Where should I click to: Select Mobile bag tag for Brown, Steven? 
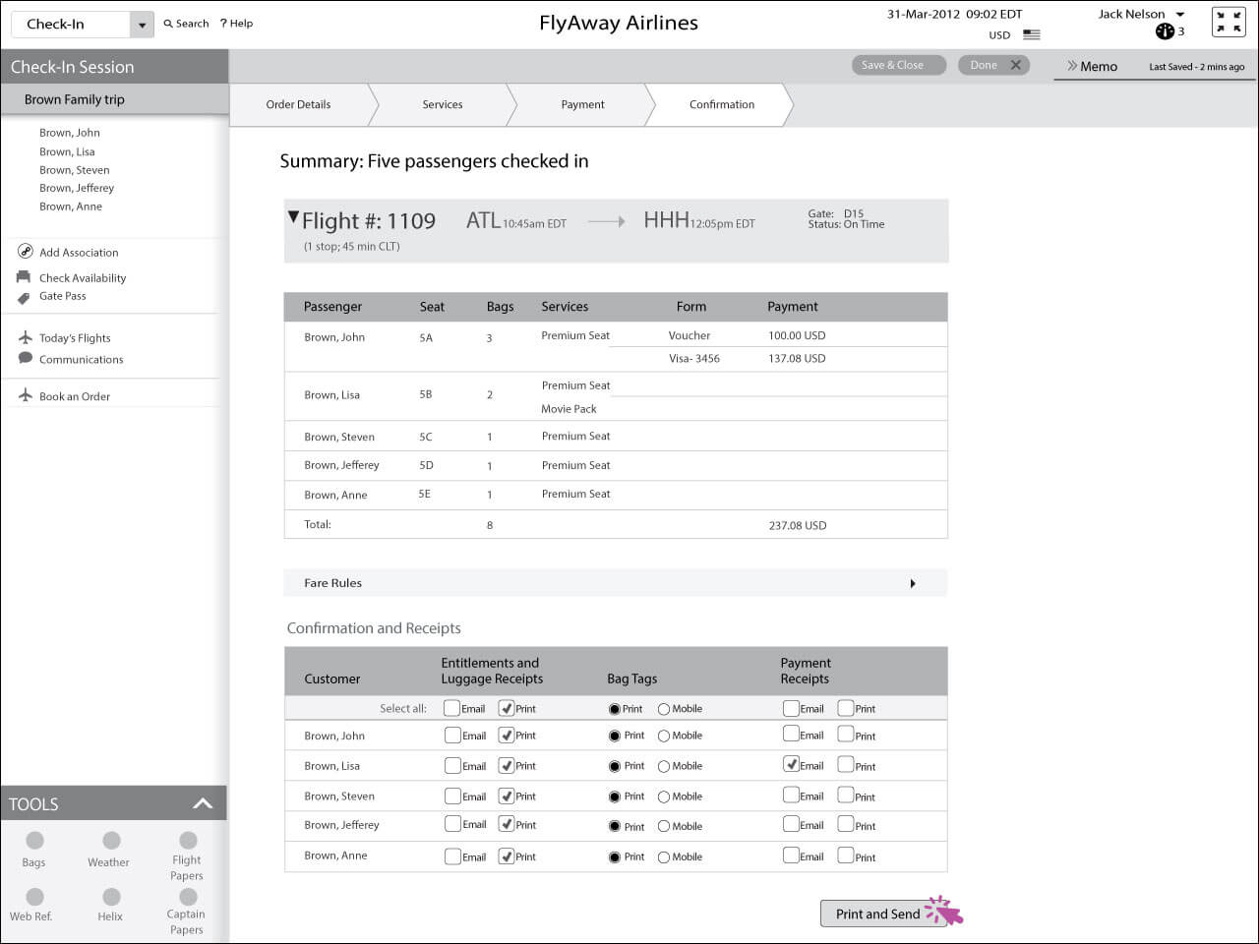pos(666,796)
